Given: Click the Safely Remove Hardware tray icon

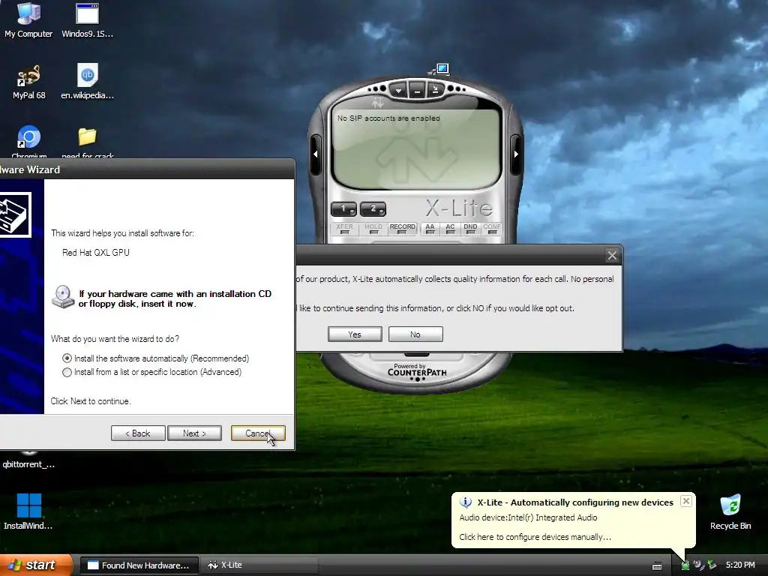Looking at the screenshot, I should 712,565.
